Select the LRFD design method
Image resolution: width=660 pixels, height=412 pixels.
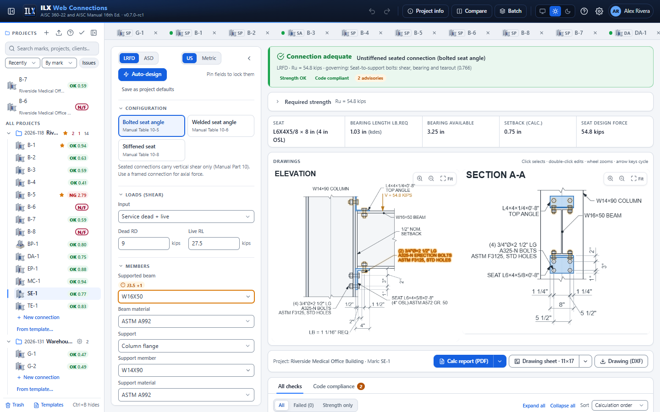pyautogui.click(x=129, y=58)
